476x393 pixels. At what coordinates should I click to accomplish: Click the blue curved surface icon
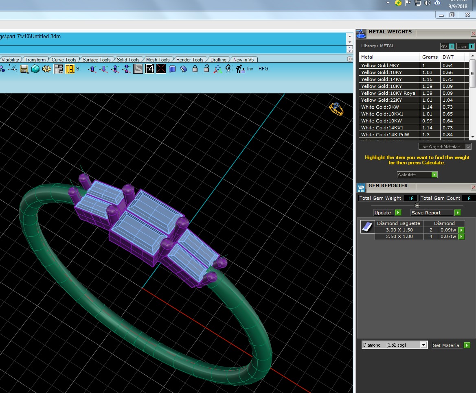tap(183, 69)
